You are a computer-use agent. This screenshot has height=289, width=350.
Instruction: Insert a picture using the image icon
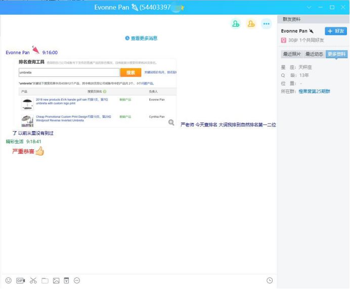[56, 280]
